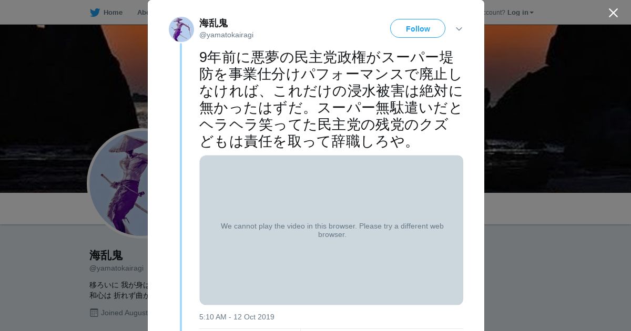Click the profile bio text on the left
631x331 pixels.
(119, 290)
